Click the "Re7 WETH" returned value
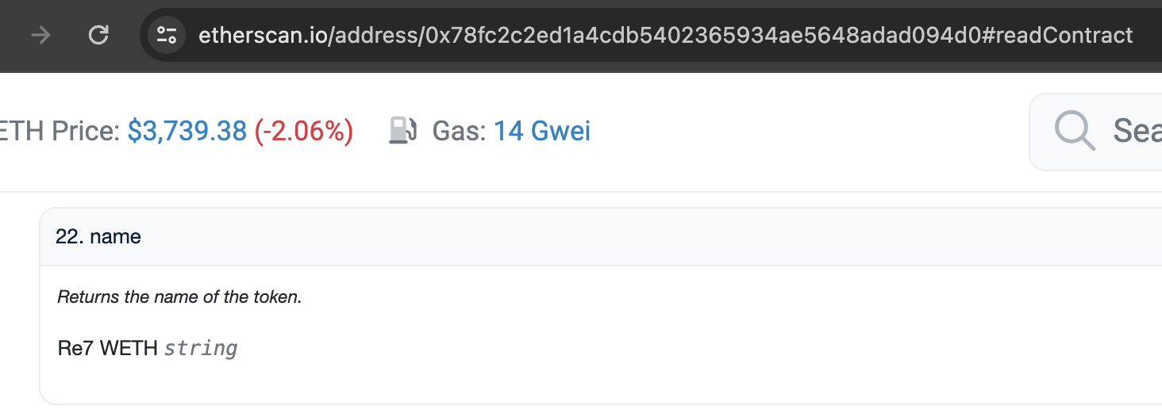Viewport: 1162px width, 417px height. coord(108,348)
